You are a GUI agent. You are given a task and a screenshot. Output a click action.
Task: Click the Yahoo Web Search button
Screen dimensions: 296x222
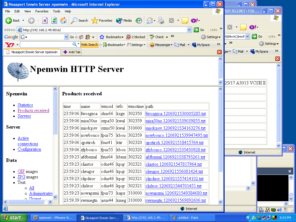pos(90,45)
